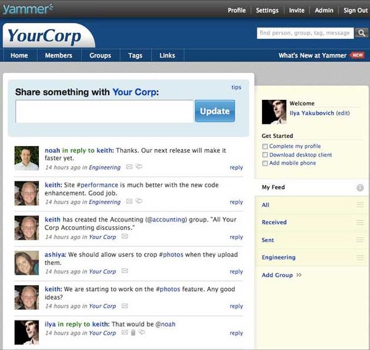Click drag handle icon on Engineering feed row

[360, 258]
